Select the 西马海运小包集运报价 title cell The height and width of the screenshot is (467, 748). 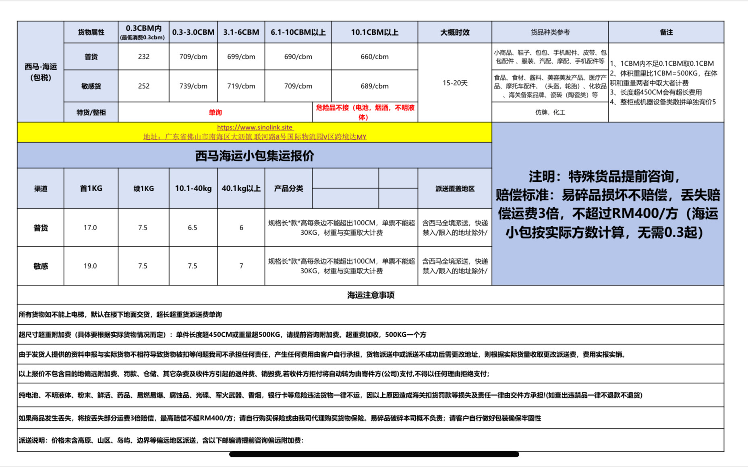click(254, 156)
